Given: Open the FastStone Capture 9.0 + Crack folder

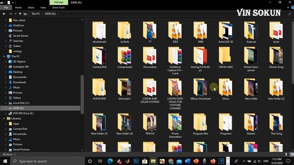Looking at the screenshot, I should 175,61.
